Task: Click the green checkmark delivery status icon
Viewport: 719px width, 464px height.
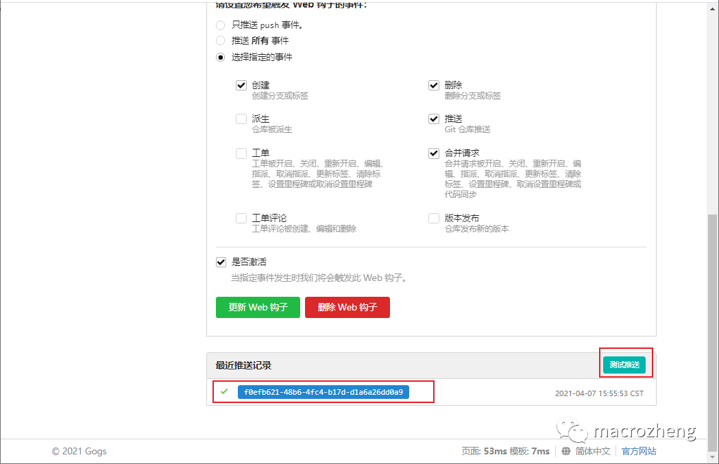Action: pyautogui.click(x=224, y=391)
